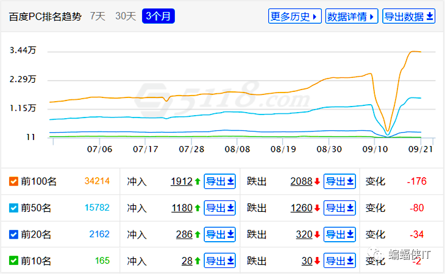The height and width of the screenshot is (274, 445).
Task: Uncheck the orange 前100名 checkbox
Action: click(13, 181)
